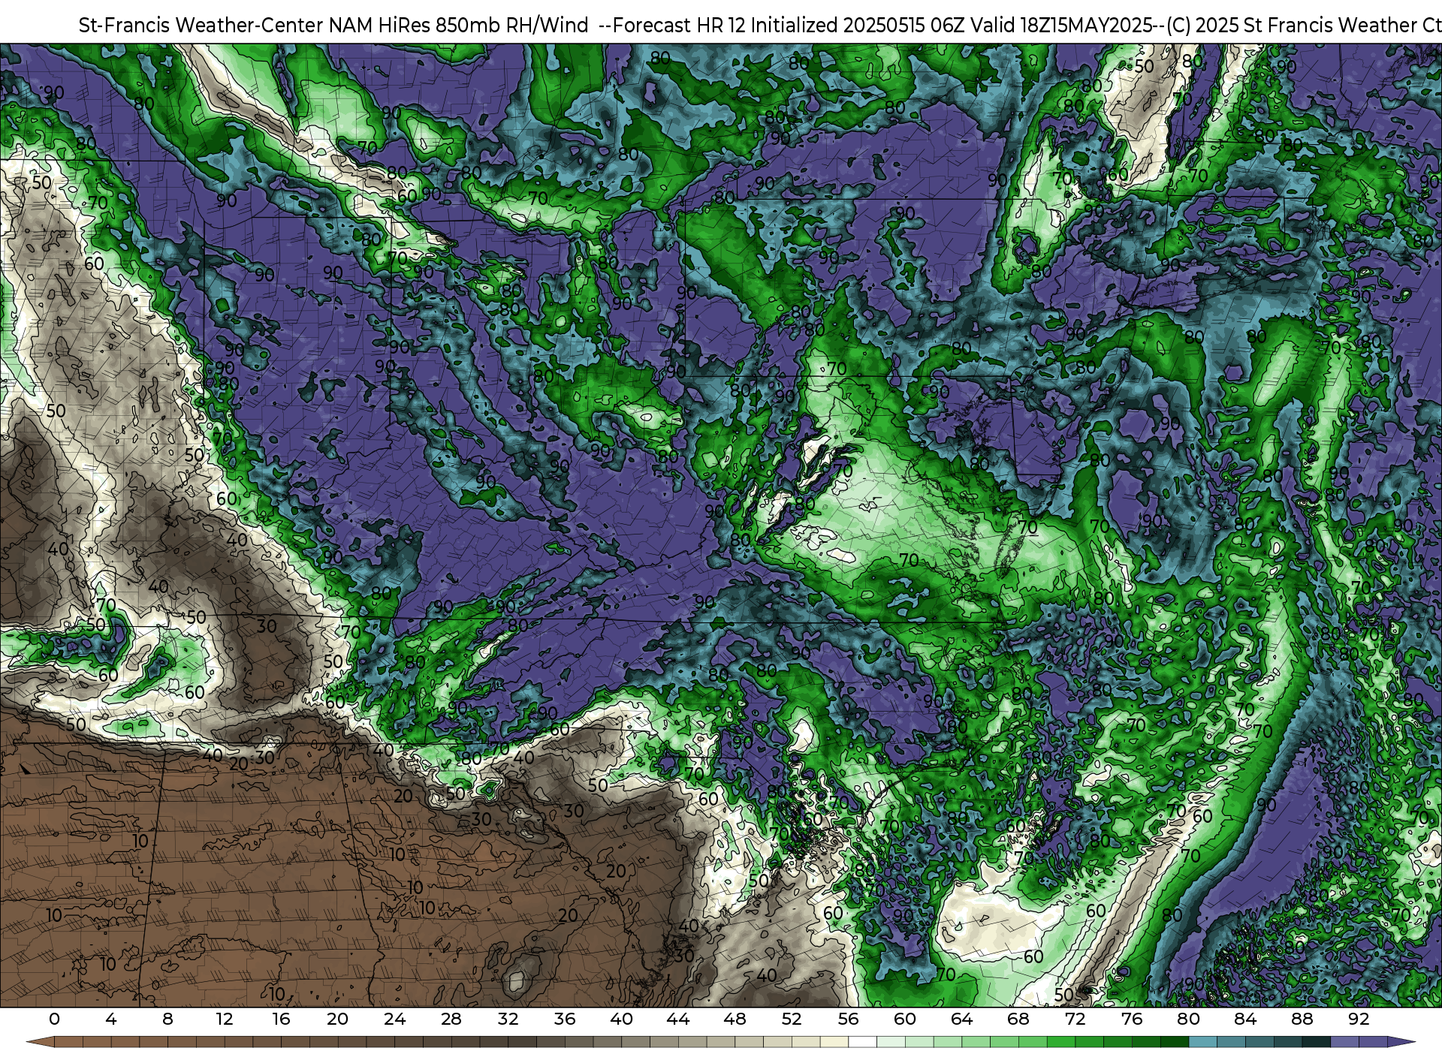Click the colorbar tick label '36'
This screenshot has width=1442, height=1051.
click(x=564, y=1019)
